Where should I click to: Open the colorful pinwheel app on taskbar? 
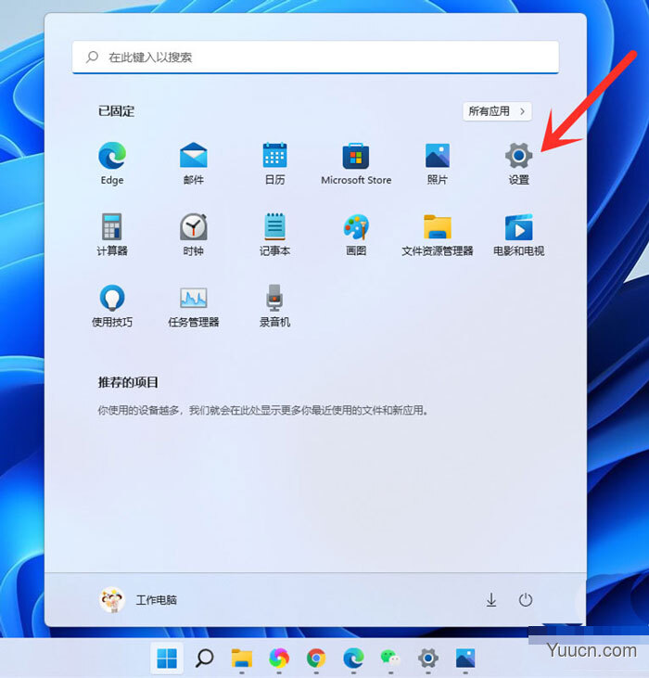pyautogui.click(x=279, y=659)
